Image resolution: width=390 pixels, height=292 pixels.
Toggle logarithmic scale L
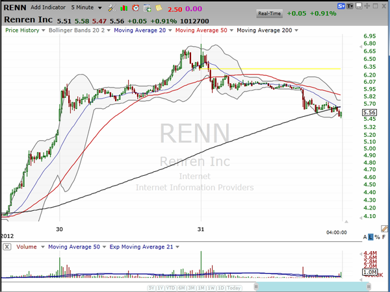(370, 237)
